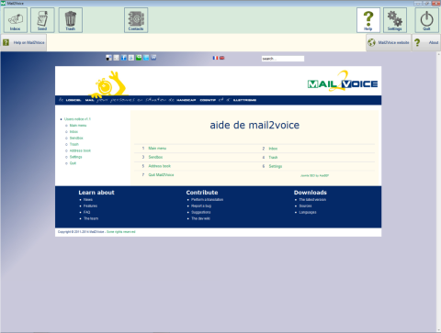Viewport: 441px width, 333px height.
Task: Click the Help question mark toolbar icon
Action: [368, 20]
